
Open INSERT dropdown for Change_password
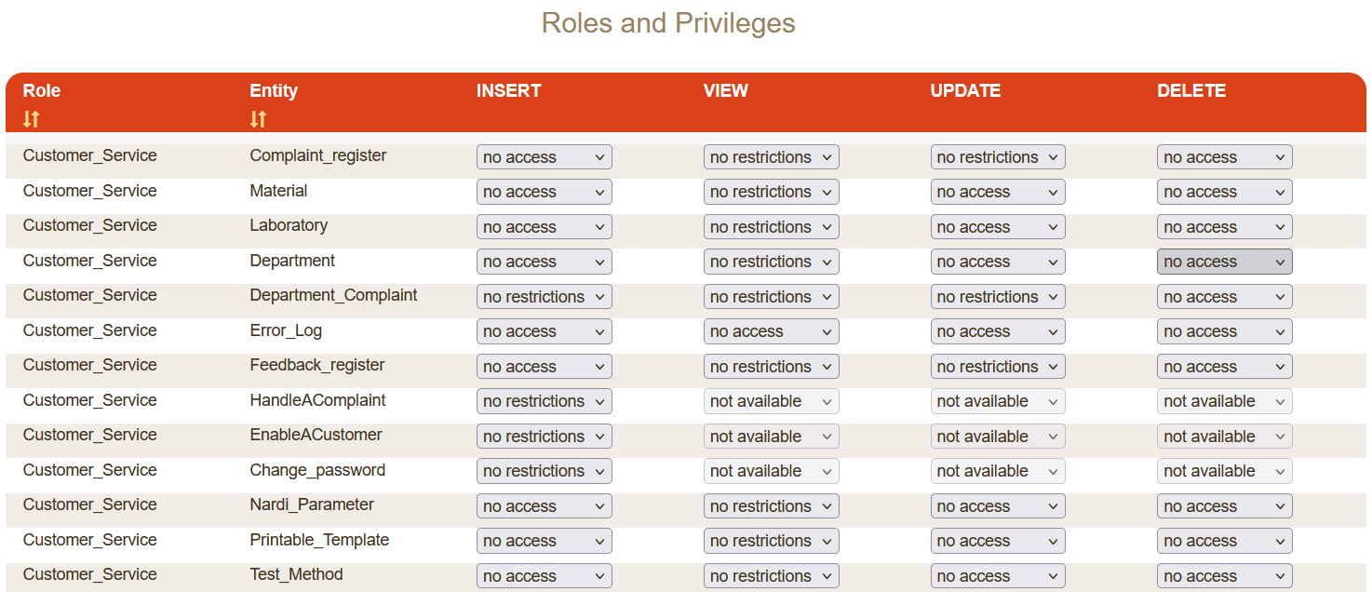545,471
